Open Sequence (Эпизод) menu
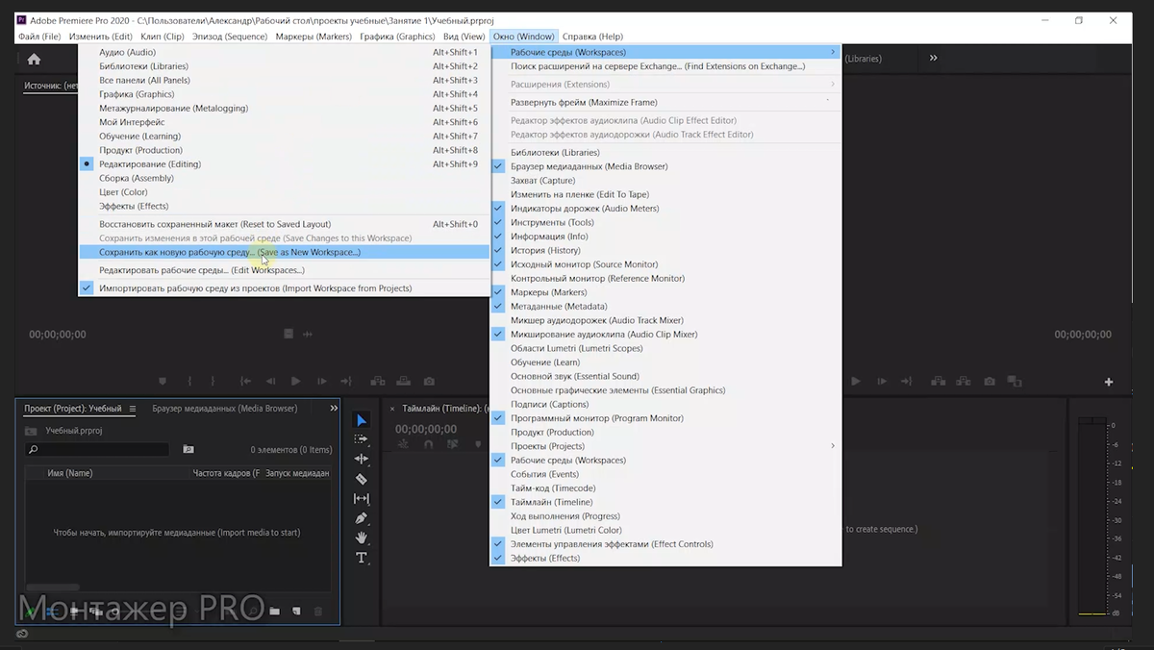 click(230, 37)
